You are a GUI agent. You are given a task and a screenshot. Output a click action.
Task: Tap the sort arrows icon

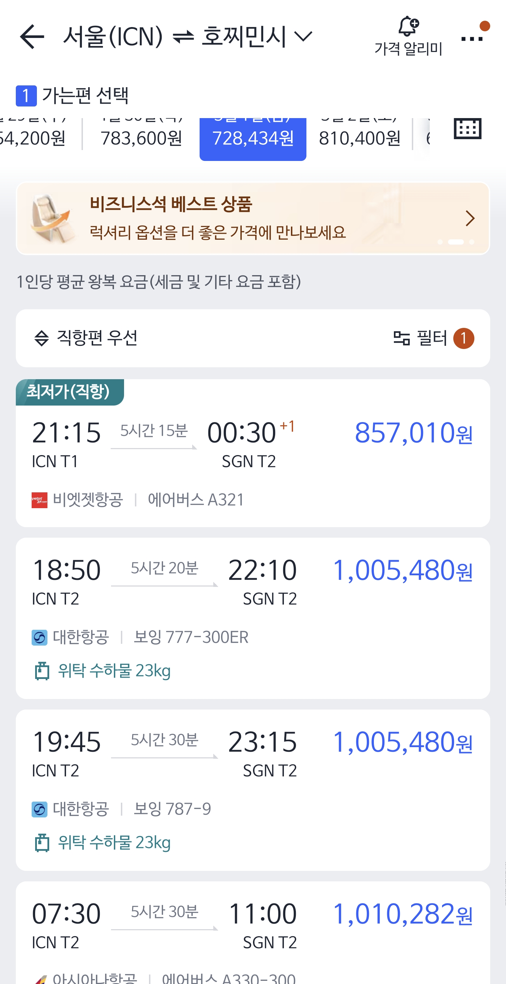41,338
